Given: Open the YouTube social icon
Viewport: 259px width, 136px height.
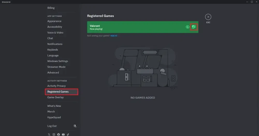Looking at the screenshot, I should coord(63,134).
